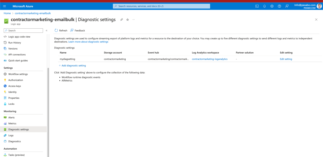Open contractormarketing-emailbulk breadcrumb link
323x157 pixels.
(x=33, y=13)
